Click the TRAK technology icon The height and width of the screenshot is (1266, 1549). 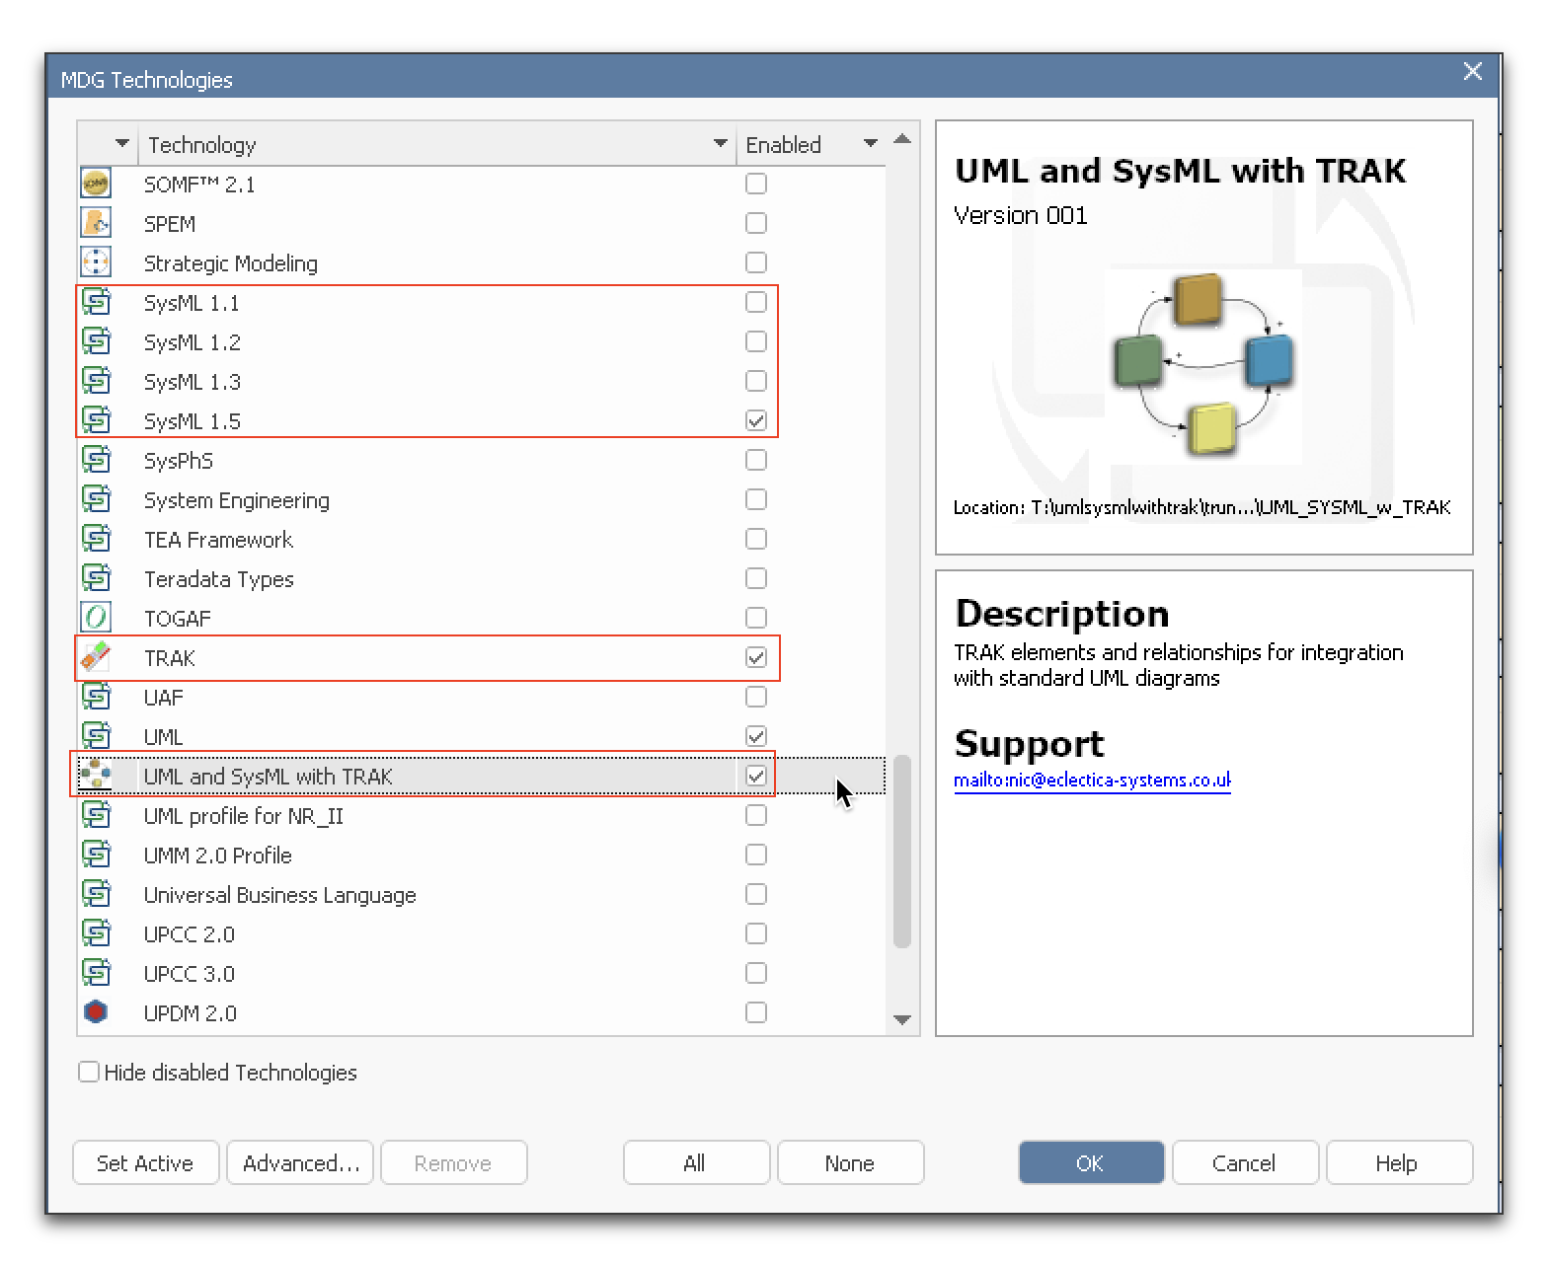[96, 657]
